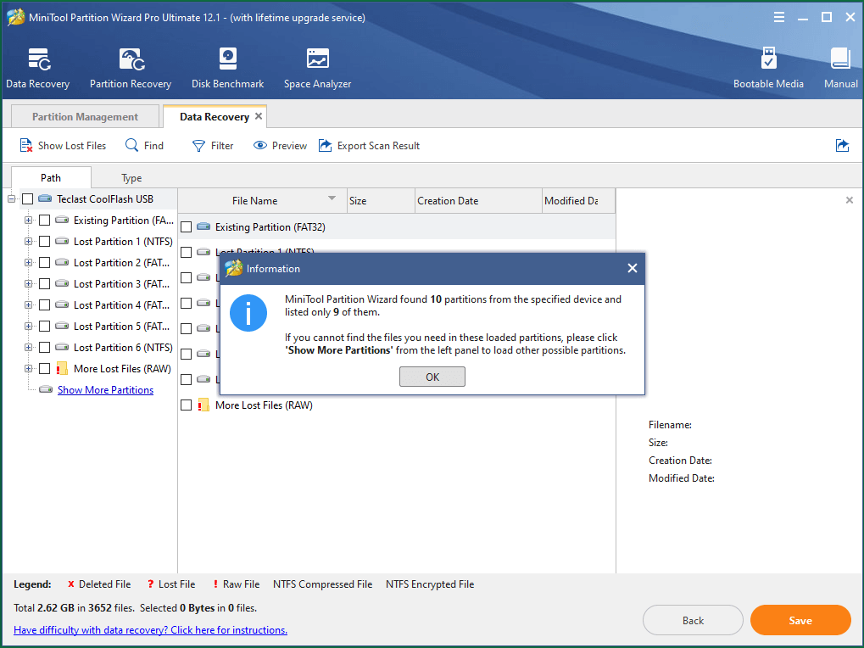This screenshot has width=864, height=648.
Task: Click the Show More Partitions link
Action: pos(105,389)
